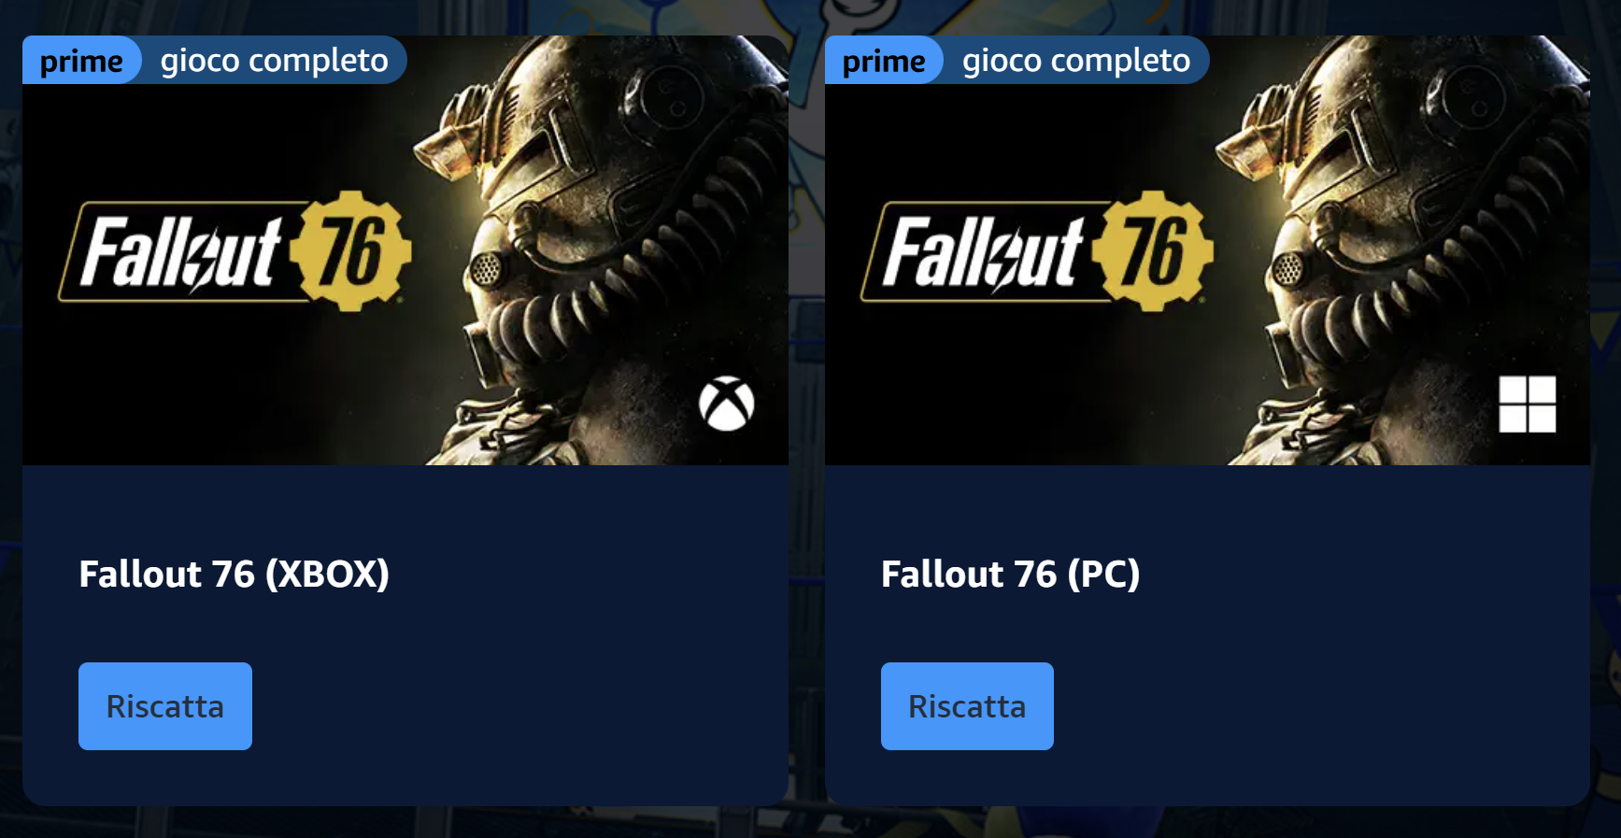Click the gioco completo label on the XBOX card
The image size is (1621, 838).
pyautogui.click(x=274, y=61)
